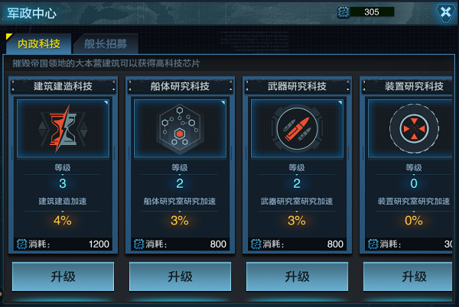Image resolution: width=459 pixels, height=307 pixels.
Task: Click the 船体研究科技 card title
Action: pos(180,86)
